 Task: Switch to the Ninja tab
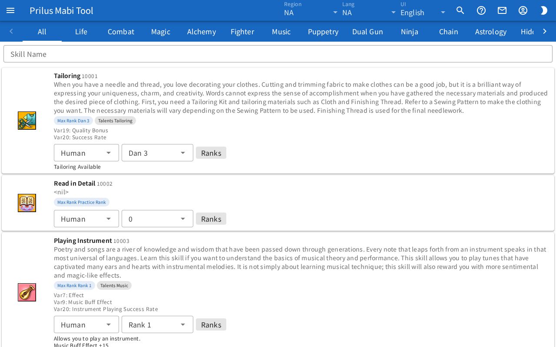tap(410, 31)
